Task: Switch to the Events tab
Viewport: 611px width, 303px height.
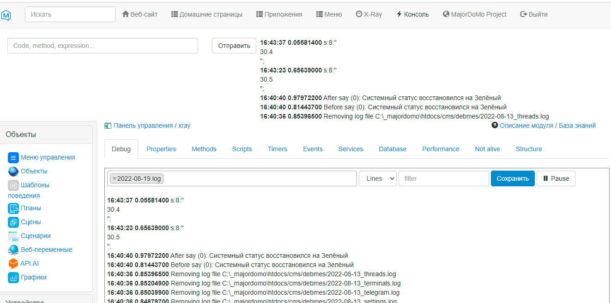Action: point(313,149)
